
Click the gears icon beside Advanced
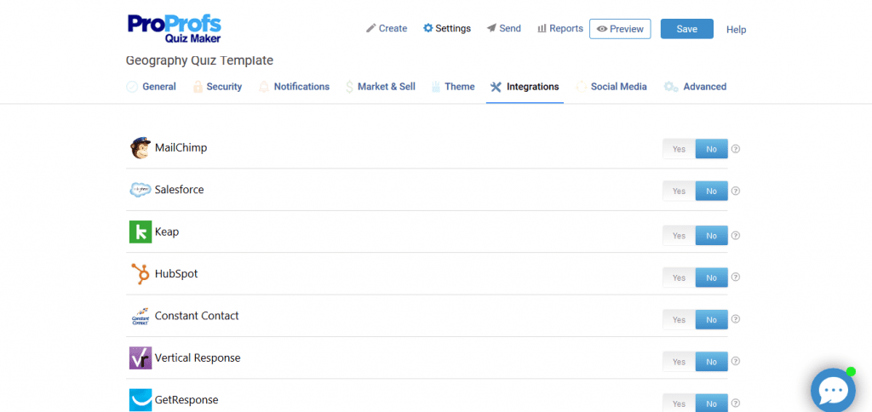(x=671, y=87)
